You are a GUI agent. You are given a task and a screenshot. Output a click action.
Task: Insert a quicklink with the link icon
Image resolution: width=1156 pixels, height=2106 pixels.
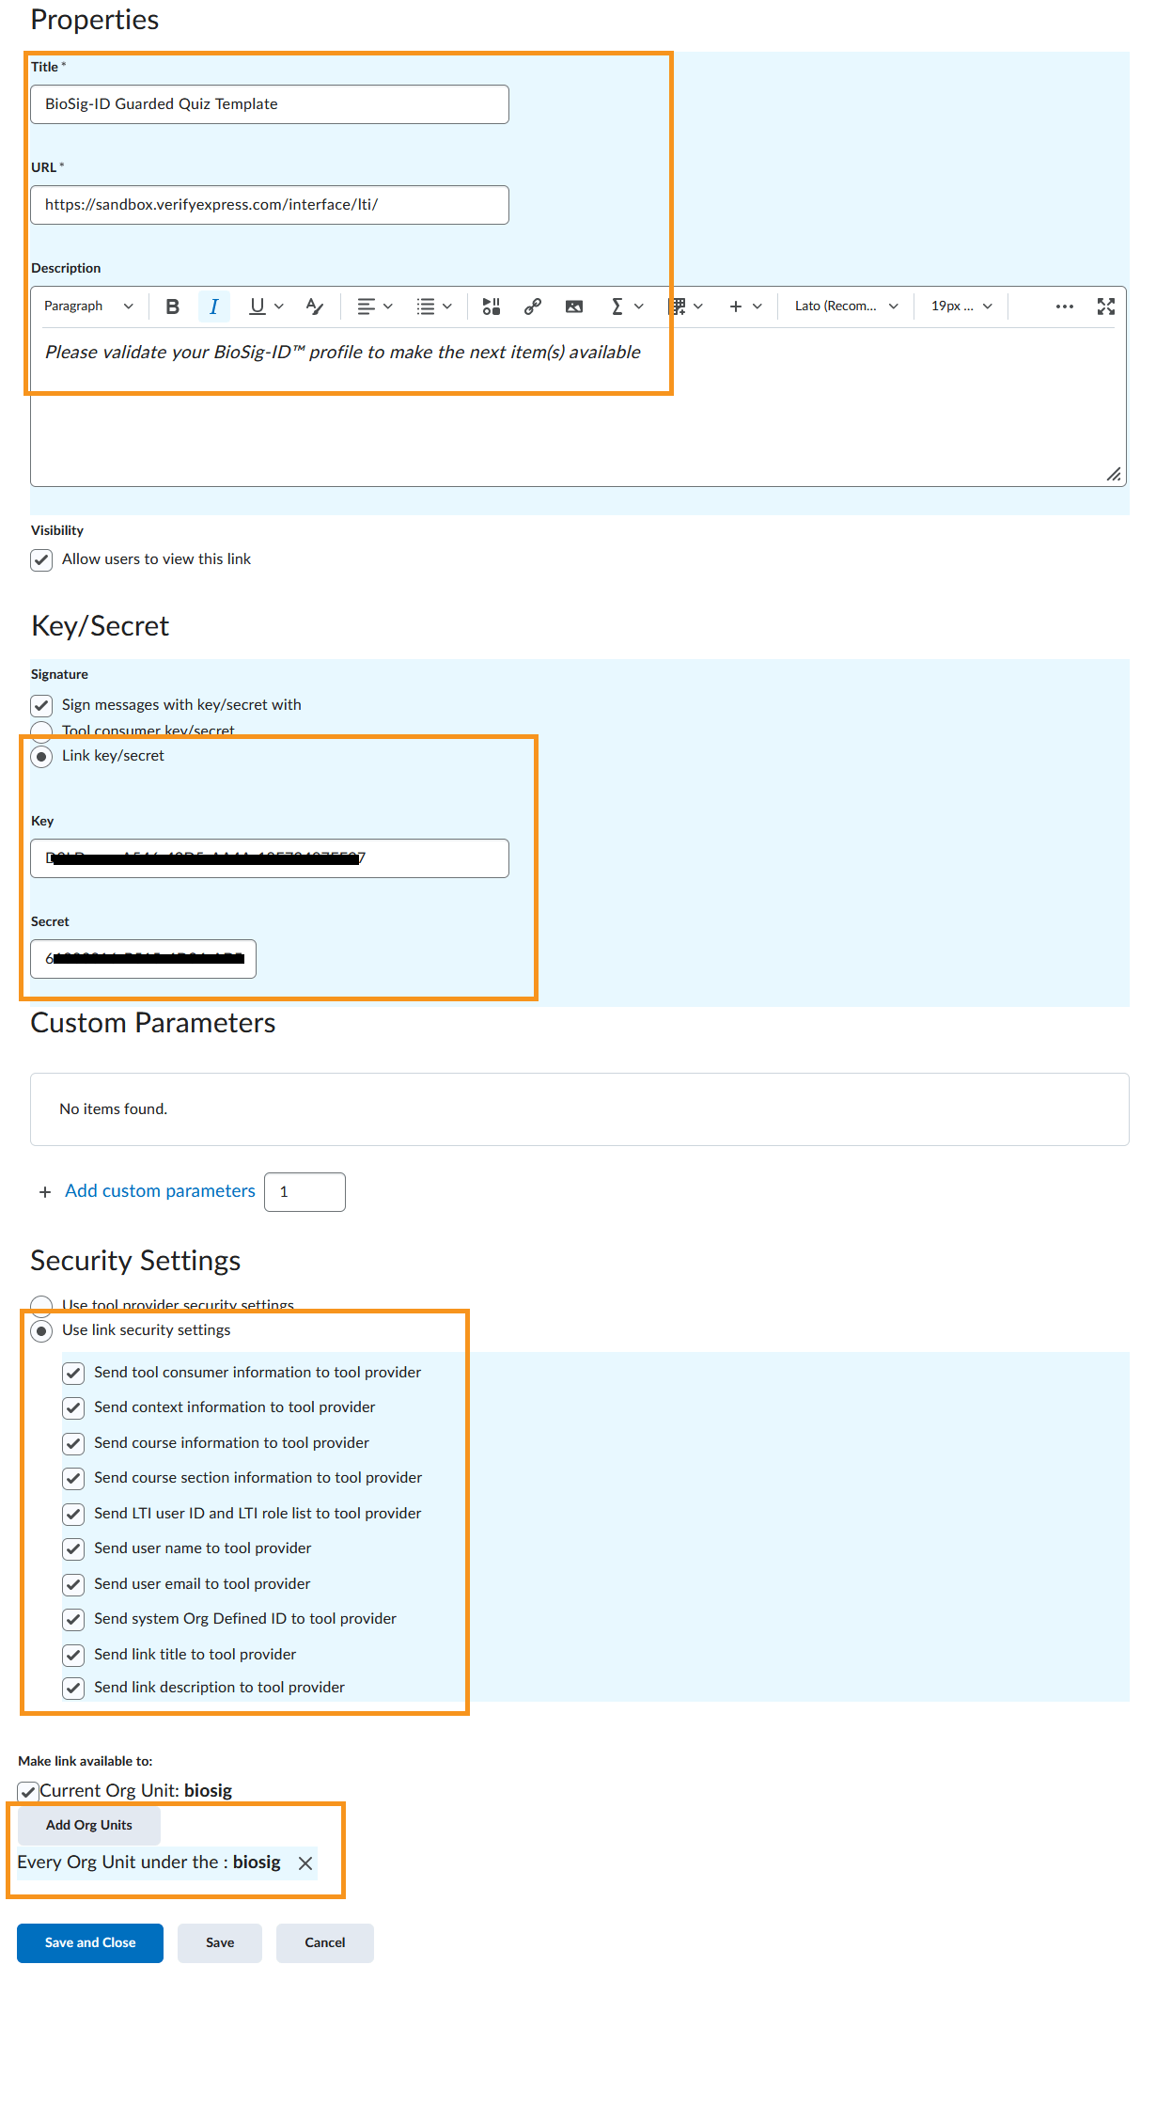tap(533, 306)
